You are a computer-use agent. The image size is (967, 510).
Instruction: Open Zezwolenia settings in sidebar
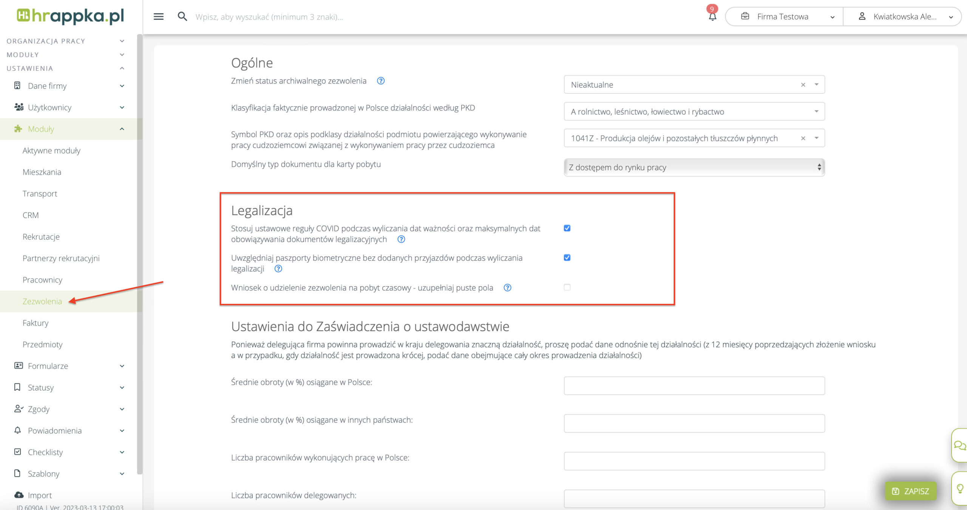42,301
